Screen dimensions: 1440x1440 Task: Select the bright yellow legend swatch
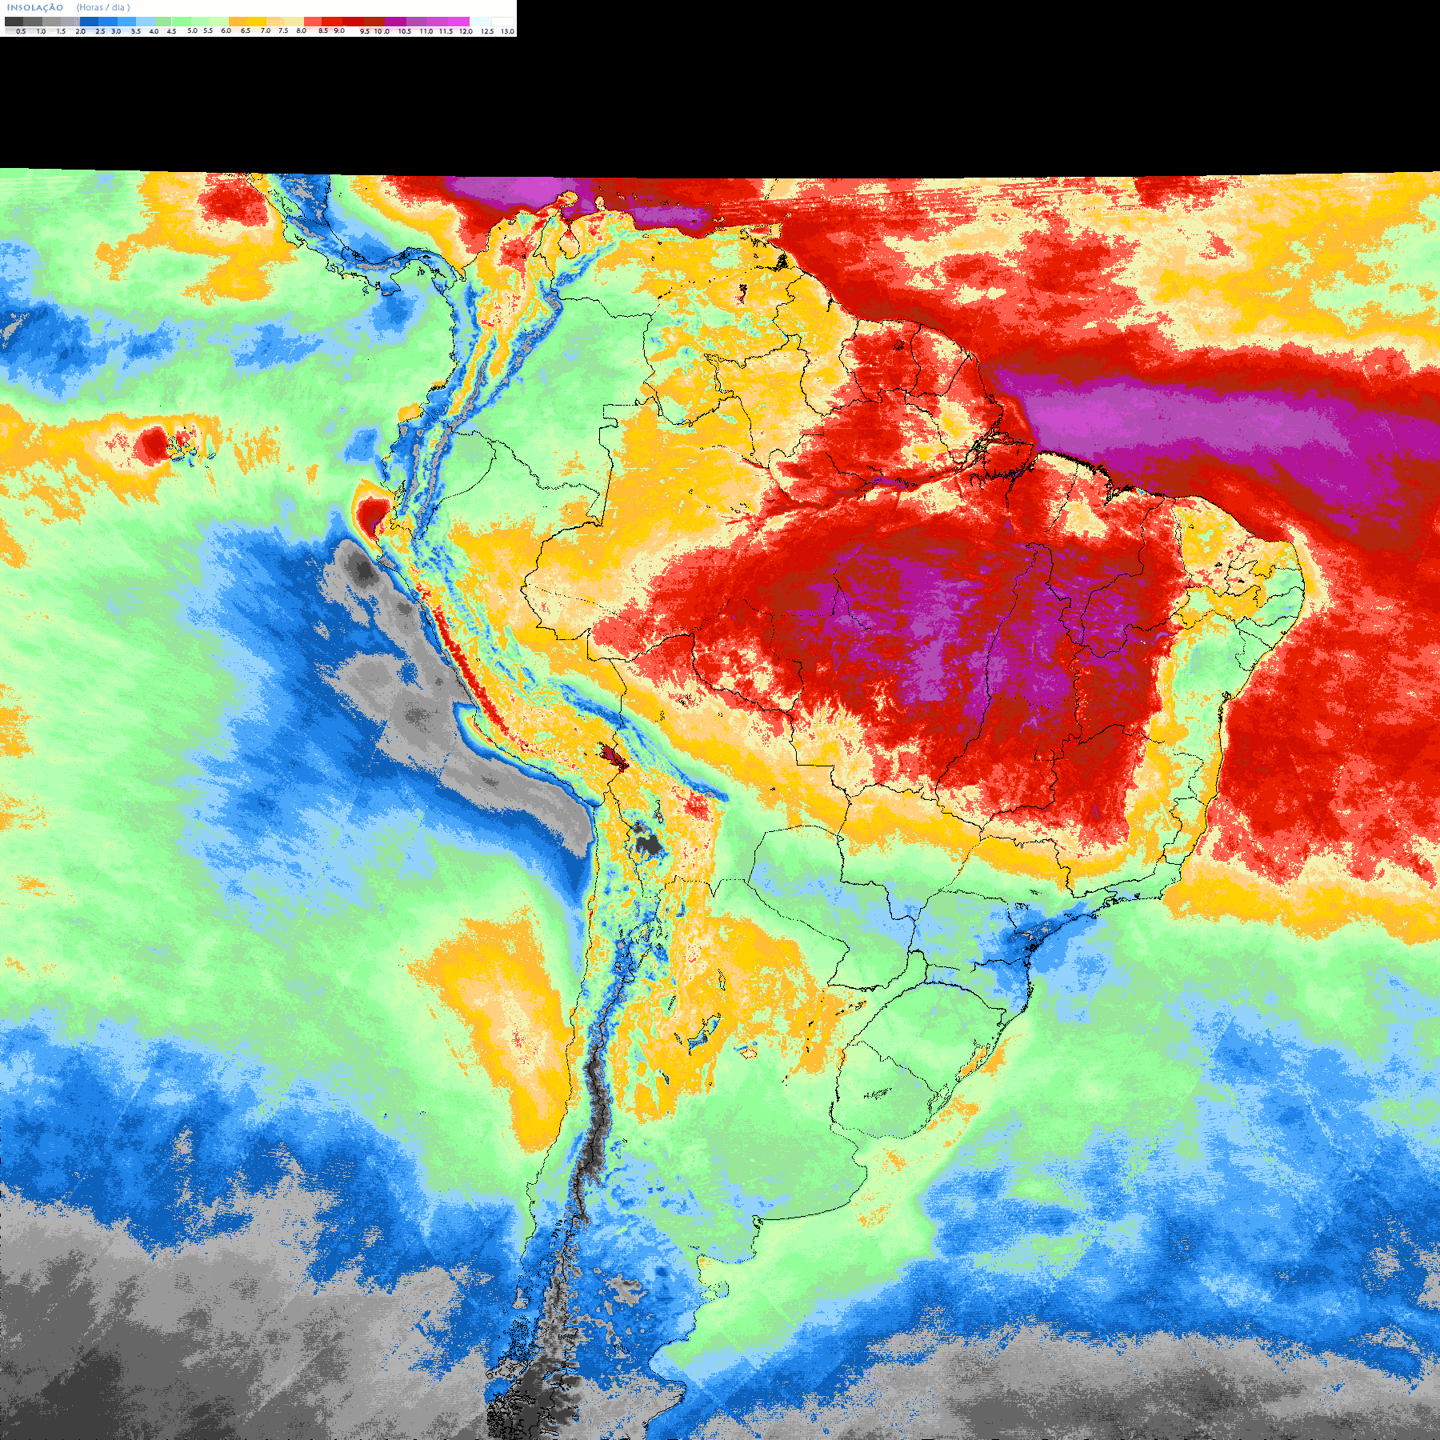tap(257, 22)
